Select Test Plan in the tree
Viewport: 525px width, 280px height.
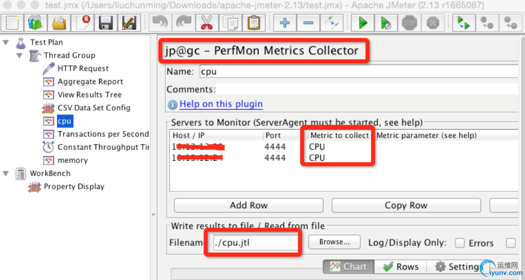46,42
